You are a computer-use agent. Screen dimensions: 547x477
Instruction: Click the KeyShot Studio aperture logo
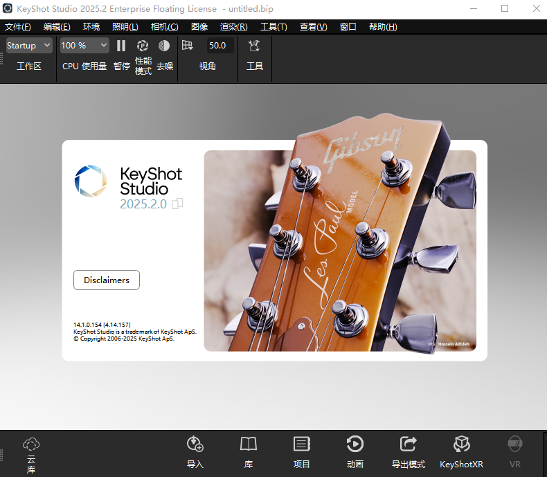click(x=91, y=181)
